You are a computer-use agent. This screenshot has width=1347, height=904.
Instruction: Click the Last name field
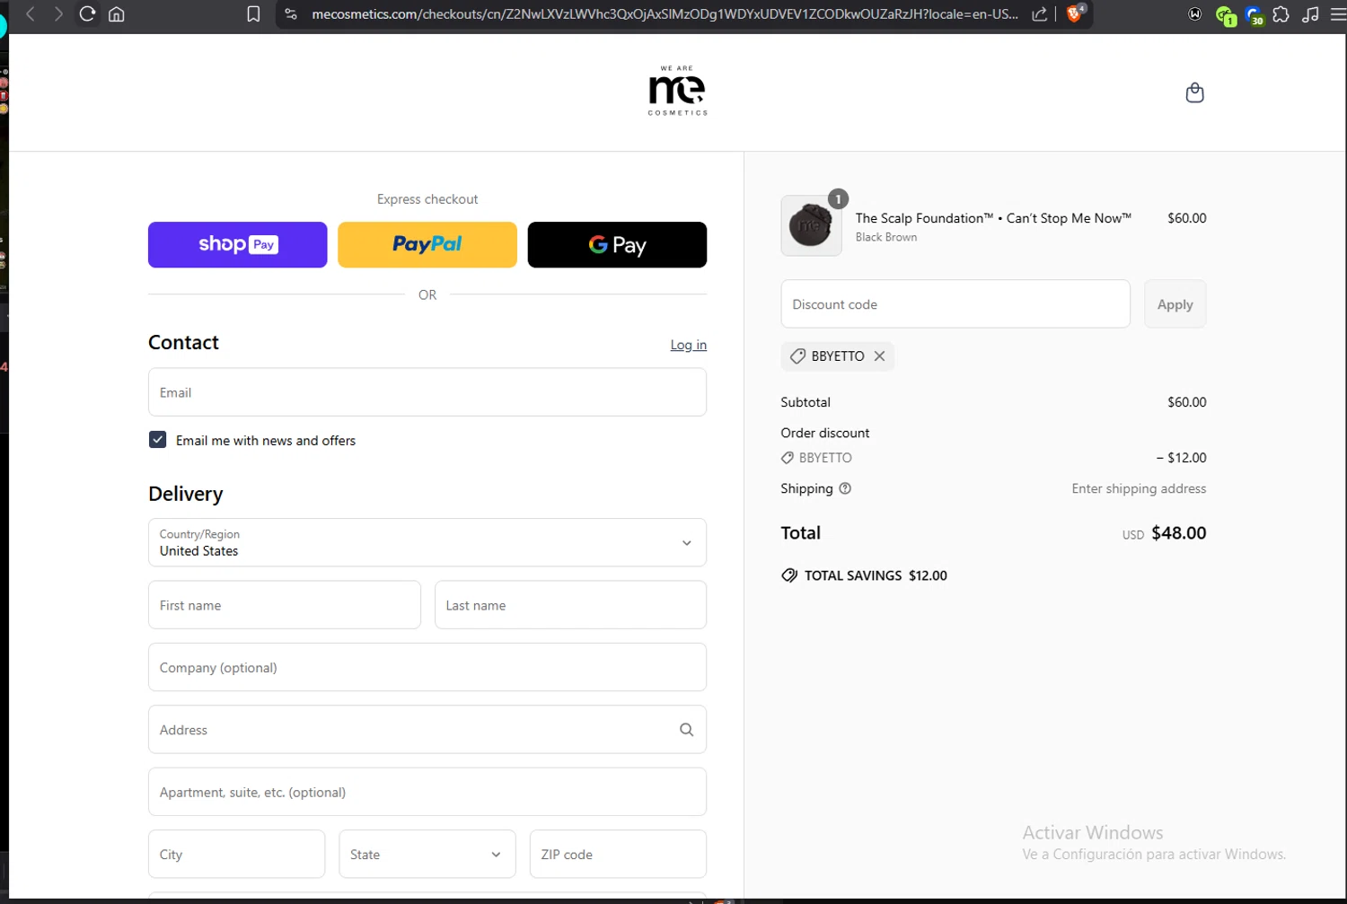pyautogui.click(x=570, y=605)
